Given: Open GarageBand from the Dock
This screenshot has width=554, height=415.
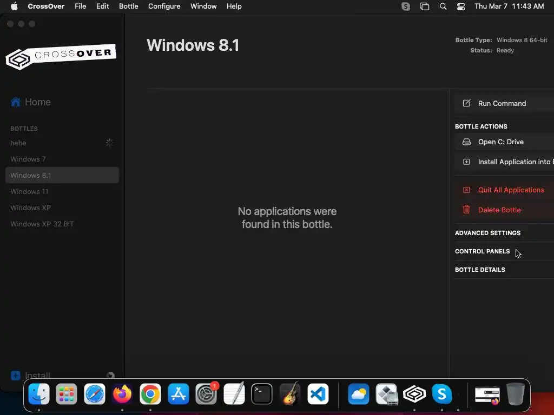Looking at the screenshot, I should (290, 394).
